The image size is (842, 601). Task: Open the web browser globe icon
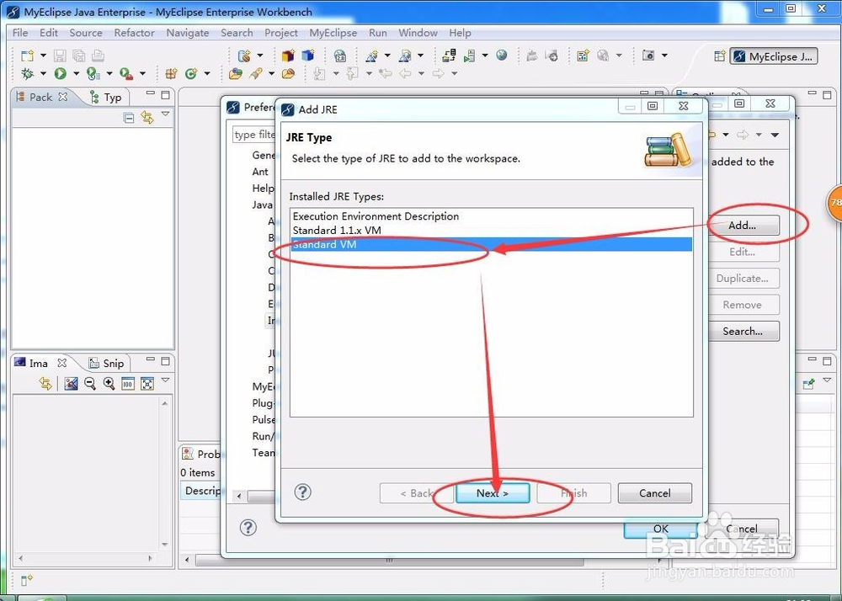point(502,56)
